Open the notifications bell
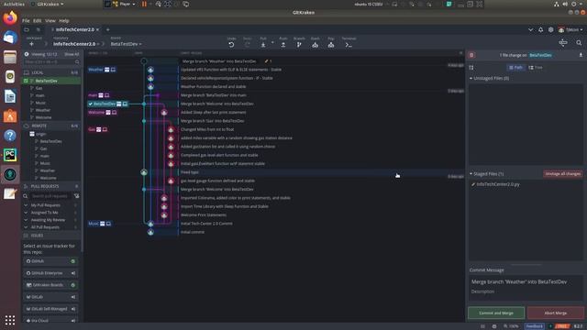The image size is (587, 330). (x=540, y=29)
